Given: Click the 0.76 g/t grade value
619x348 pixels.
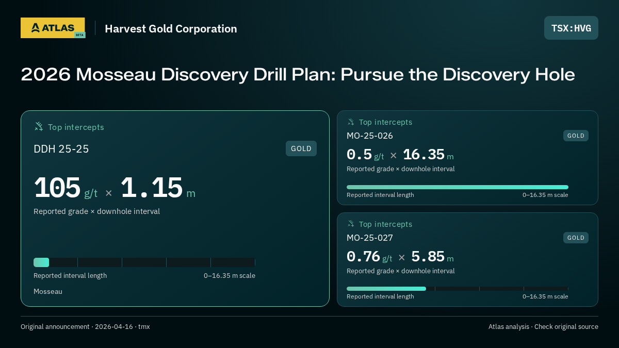Looking at the screenshot, I should [369, 257].
